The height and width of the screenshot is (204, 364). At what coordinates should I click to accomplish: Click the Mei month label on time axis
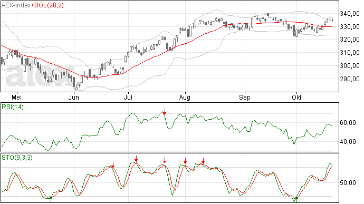click(16, 97)
